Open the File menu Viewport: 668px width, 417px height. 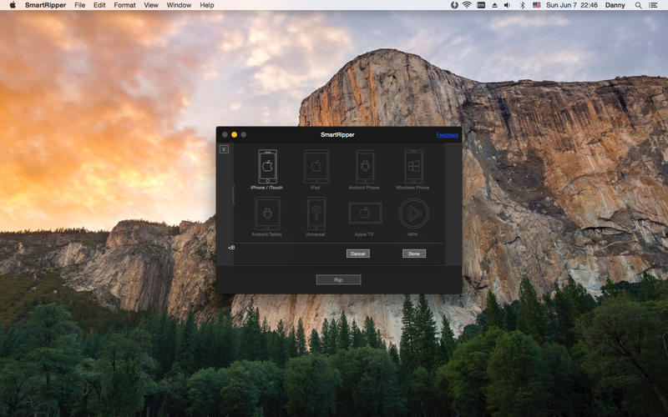(79, 5)
